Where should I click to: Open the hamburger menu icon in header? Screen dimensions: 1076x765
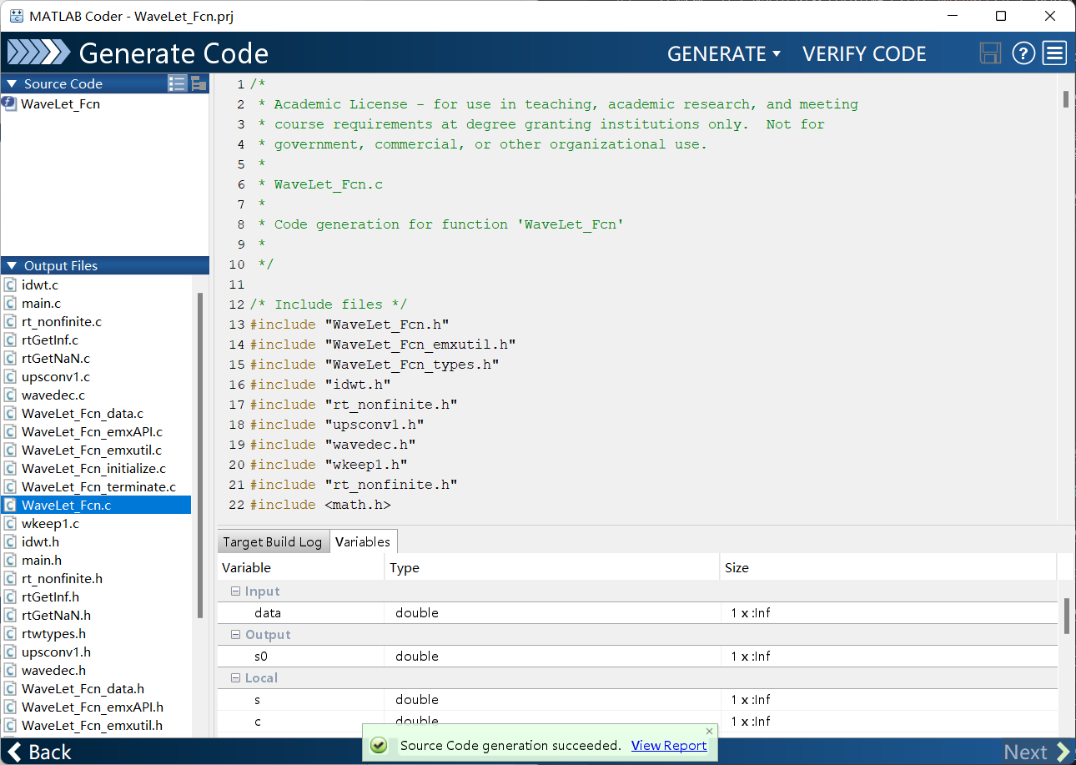tap(1055, 53)
